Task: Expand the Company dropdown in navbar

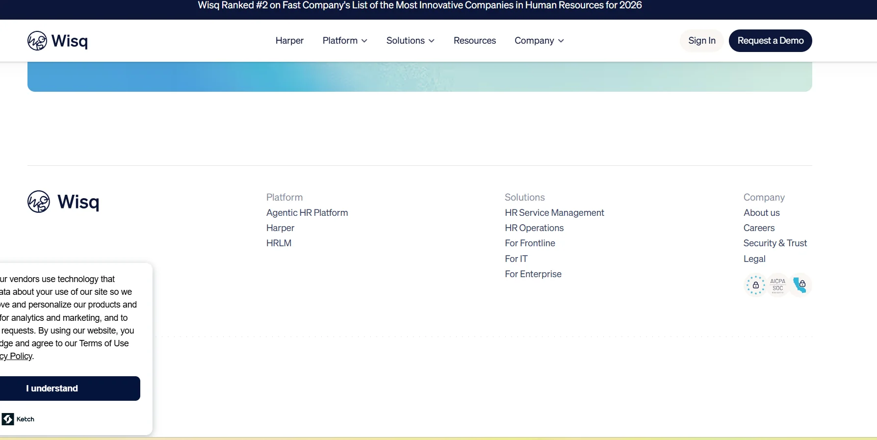Action: click(539, 41)
